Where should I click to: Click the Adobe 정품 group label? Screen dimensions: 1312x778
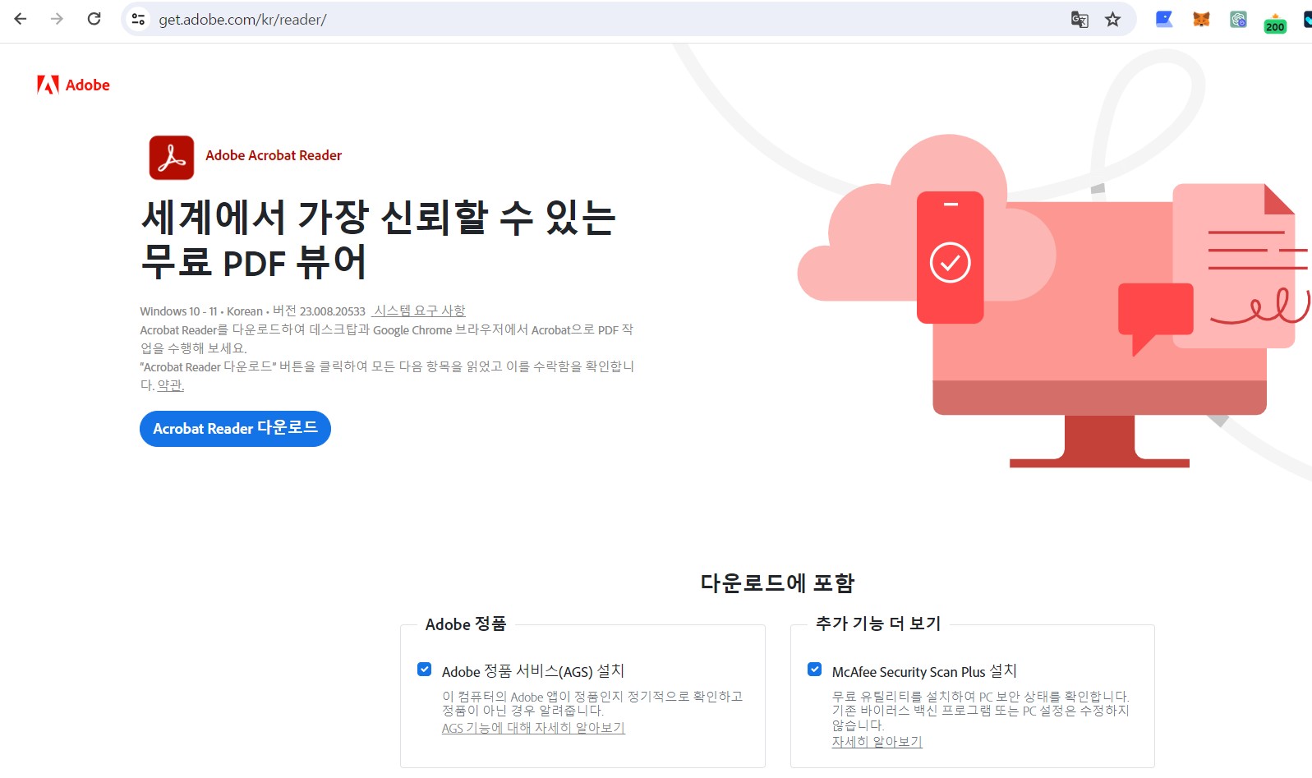pyautogui.click(x=466, y=624)
